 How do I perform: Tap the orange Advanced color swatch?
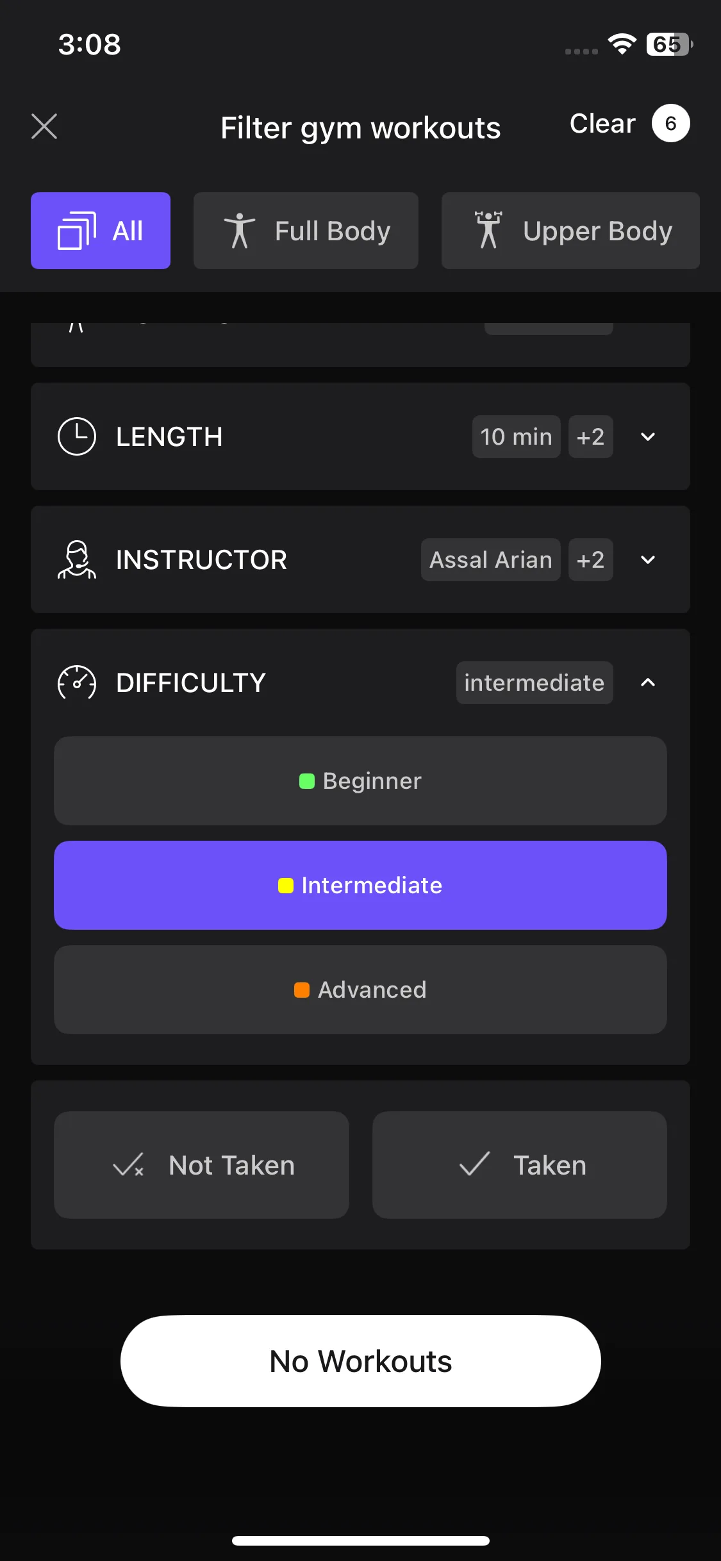(302, 990)
